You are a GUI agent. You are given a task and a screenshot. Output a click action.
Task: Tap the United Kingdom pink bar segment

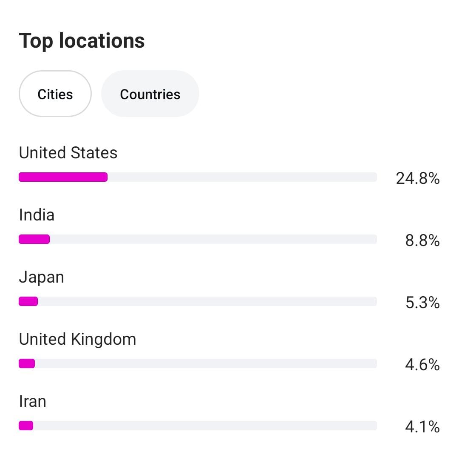point(27,363)
